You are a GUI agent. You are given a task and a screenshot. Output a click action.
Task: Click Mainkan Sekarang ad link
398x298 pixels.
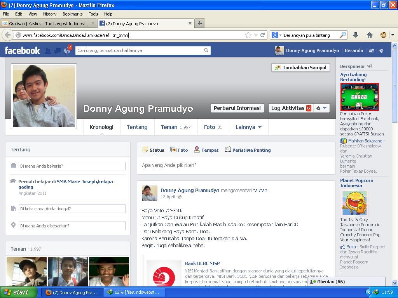coord(365,140)
